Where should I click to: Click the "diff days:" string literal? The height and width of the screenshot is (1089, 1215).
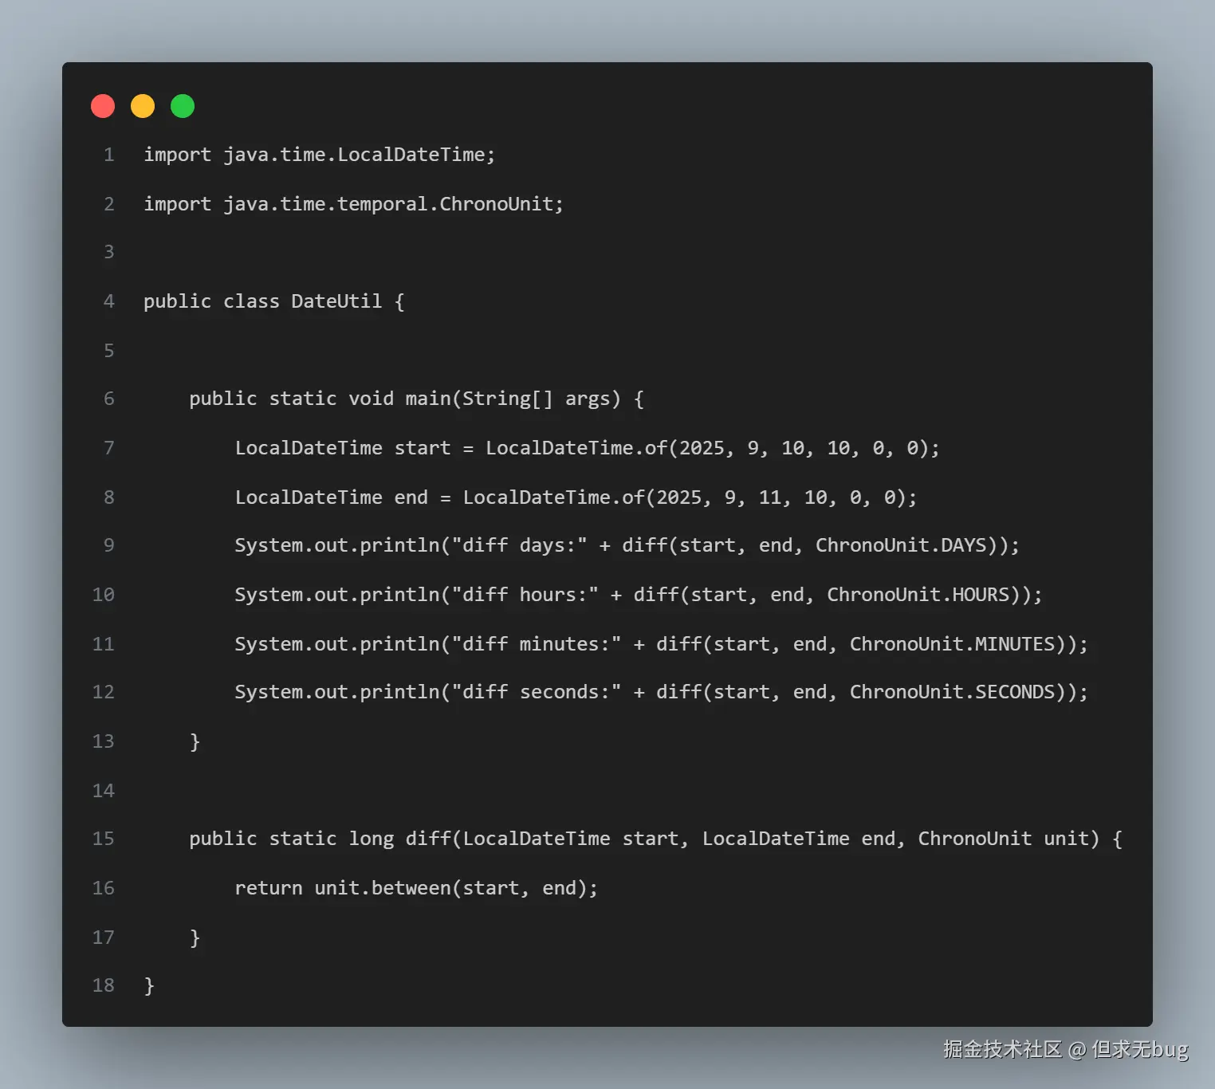[x=519, y=545]
